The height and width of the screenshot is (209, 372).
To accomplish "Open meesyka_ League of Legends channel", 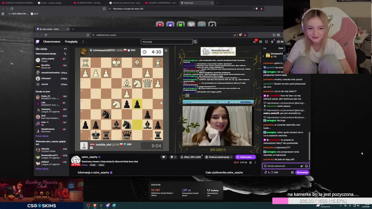I will [x=51, y=110].
